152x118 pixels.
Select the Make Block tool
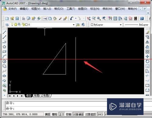4,90
